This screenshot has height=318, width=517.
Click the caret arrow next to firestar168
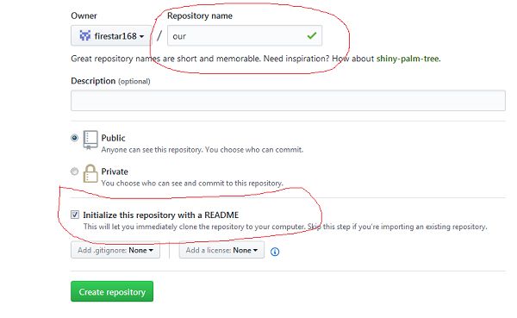coord(141,36)
